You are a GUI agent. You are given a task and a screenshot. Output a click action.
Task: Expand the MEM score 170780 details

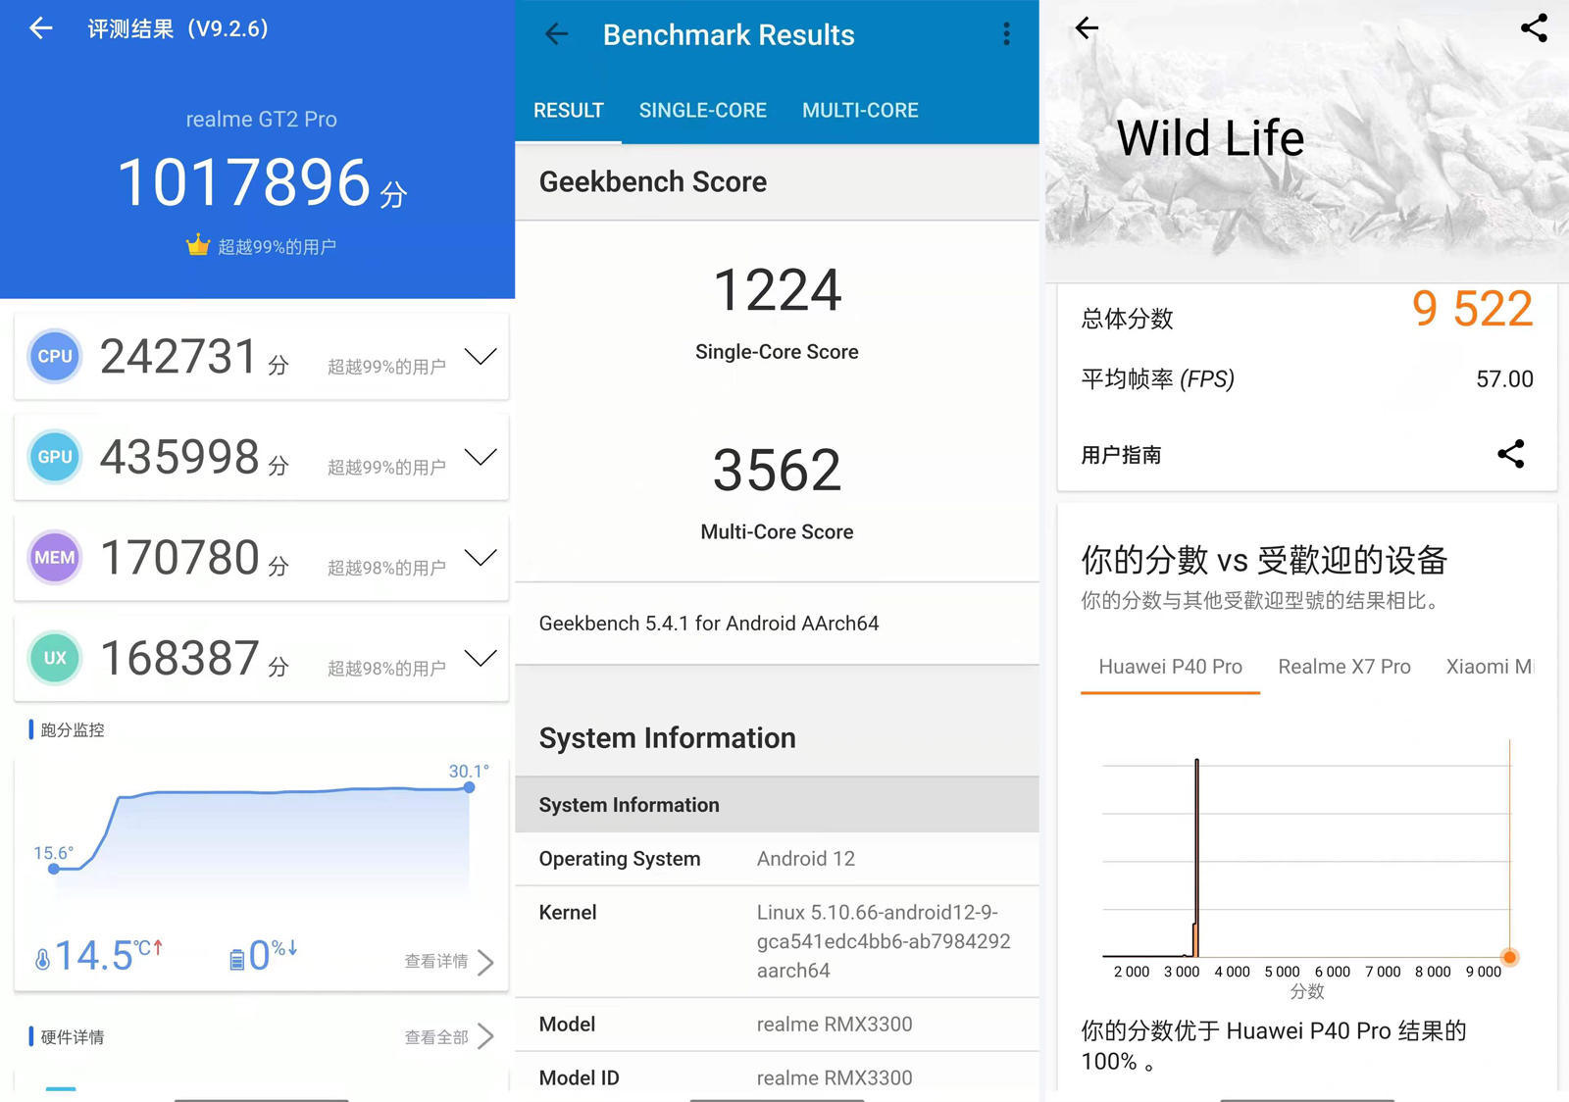pos(481,558)
